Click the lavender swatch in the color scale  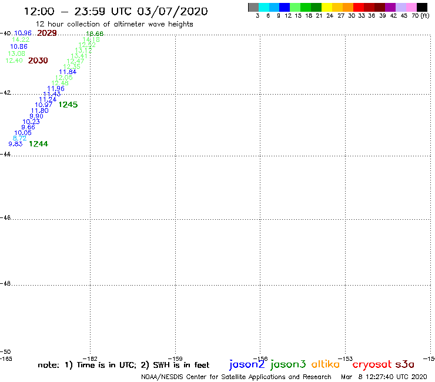click(x=401, y=7)
